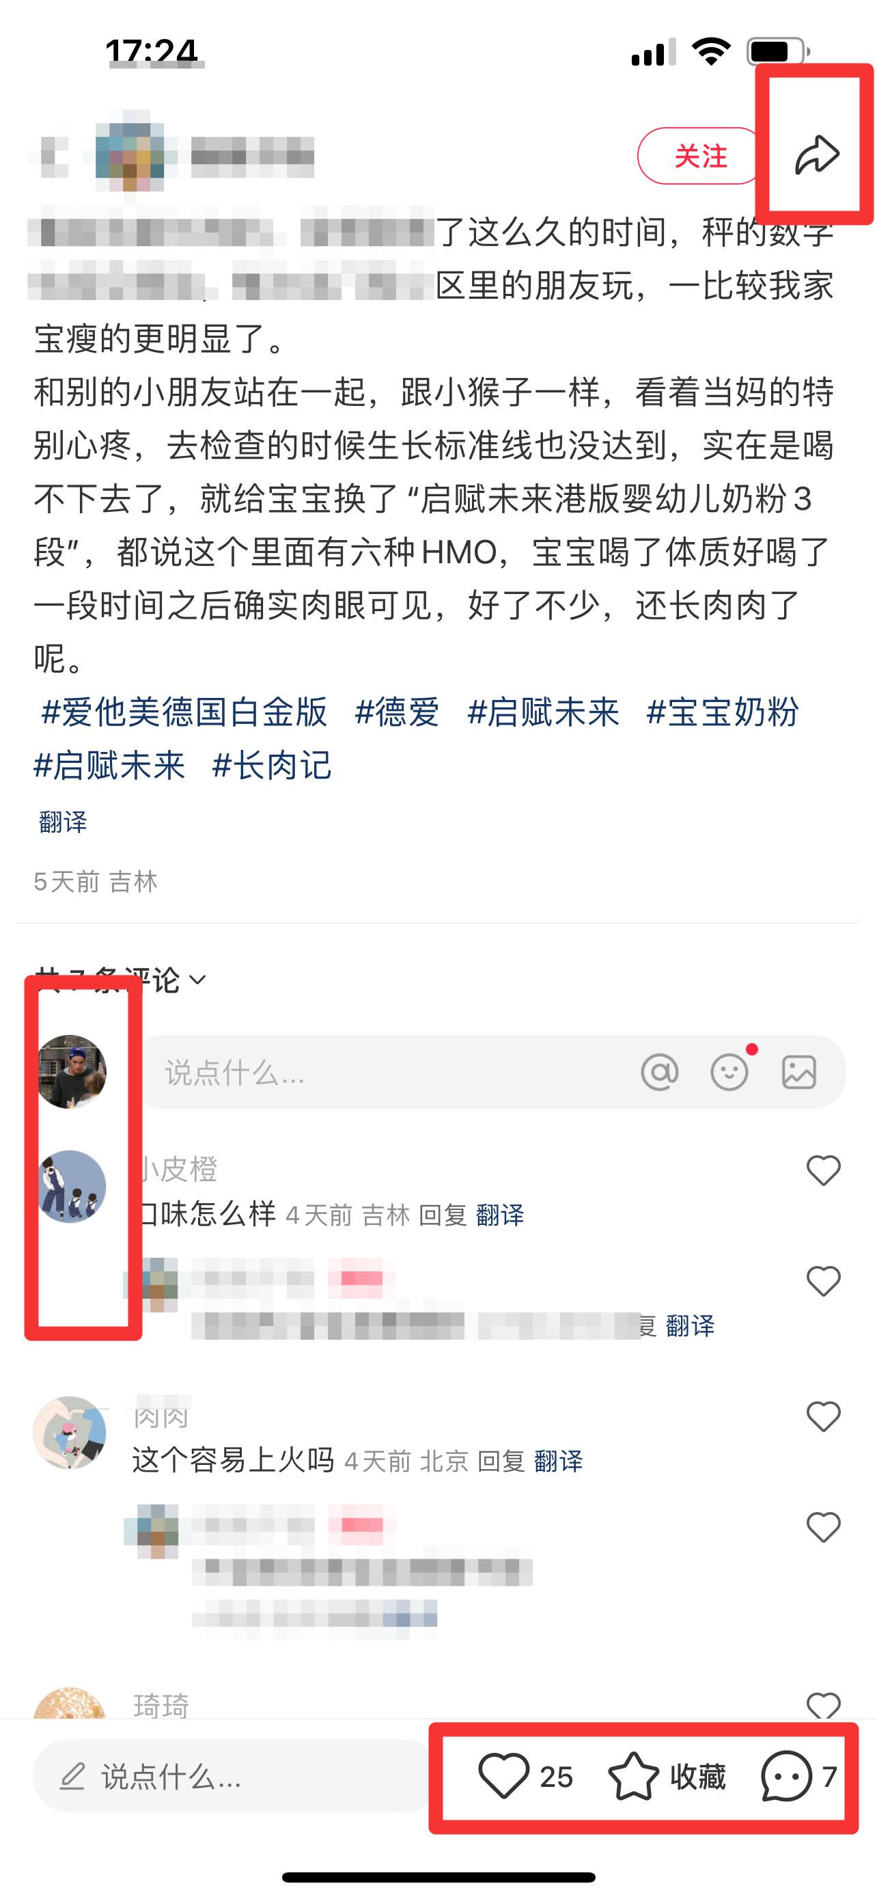Tap pencil icon in bottom comment bar
The width and height of the screenshot is (877, 1899).
coord(73,1776)
